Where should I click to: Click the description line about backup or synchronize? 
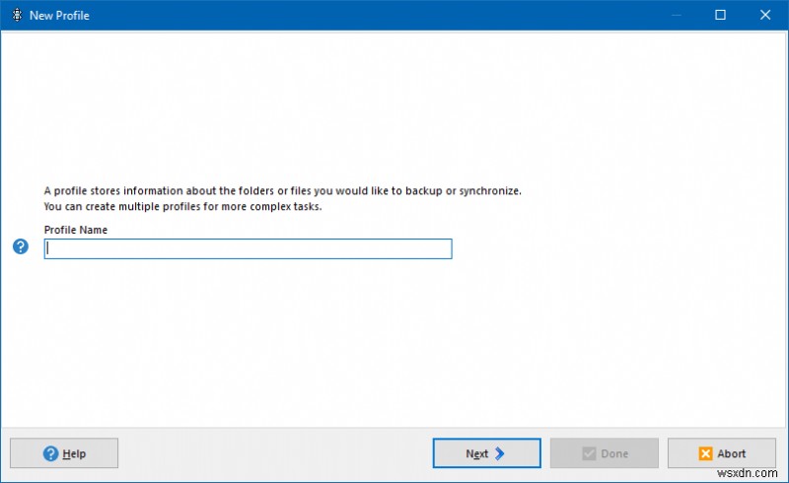[x=282, y=190]
